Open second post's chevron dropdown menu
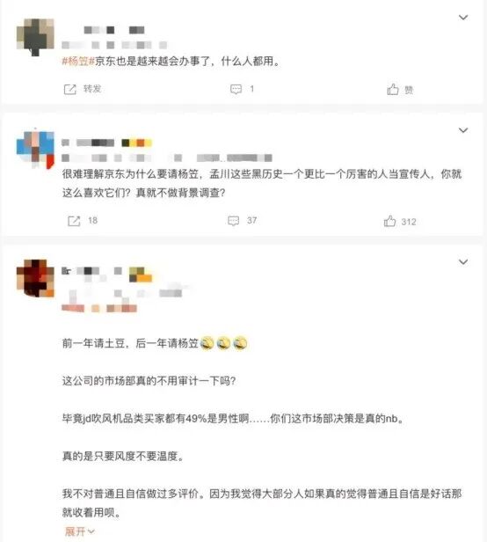 (462, 130)
